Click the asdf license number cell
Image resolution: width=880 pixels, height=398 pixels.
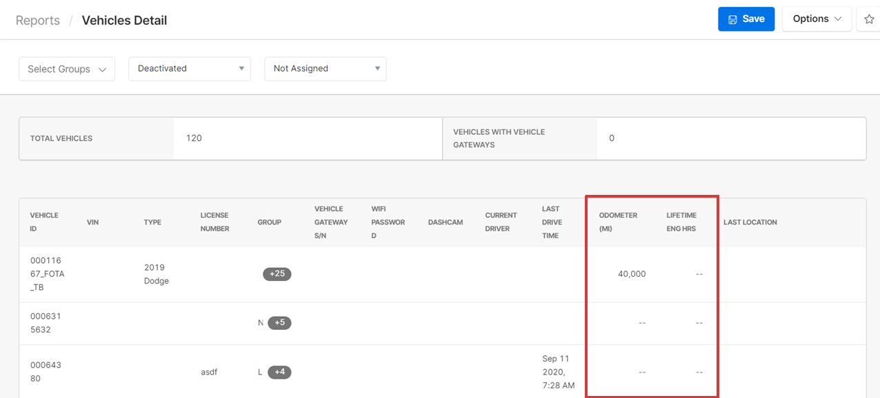coord(210,373)
